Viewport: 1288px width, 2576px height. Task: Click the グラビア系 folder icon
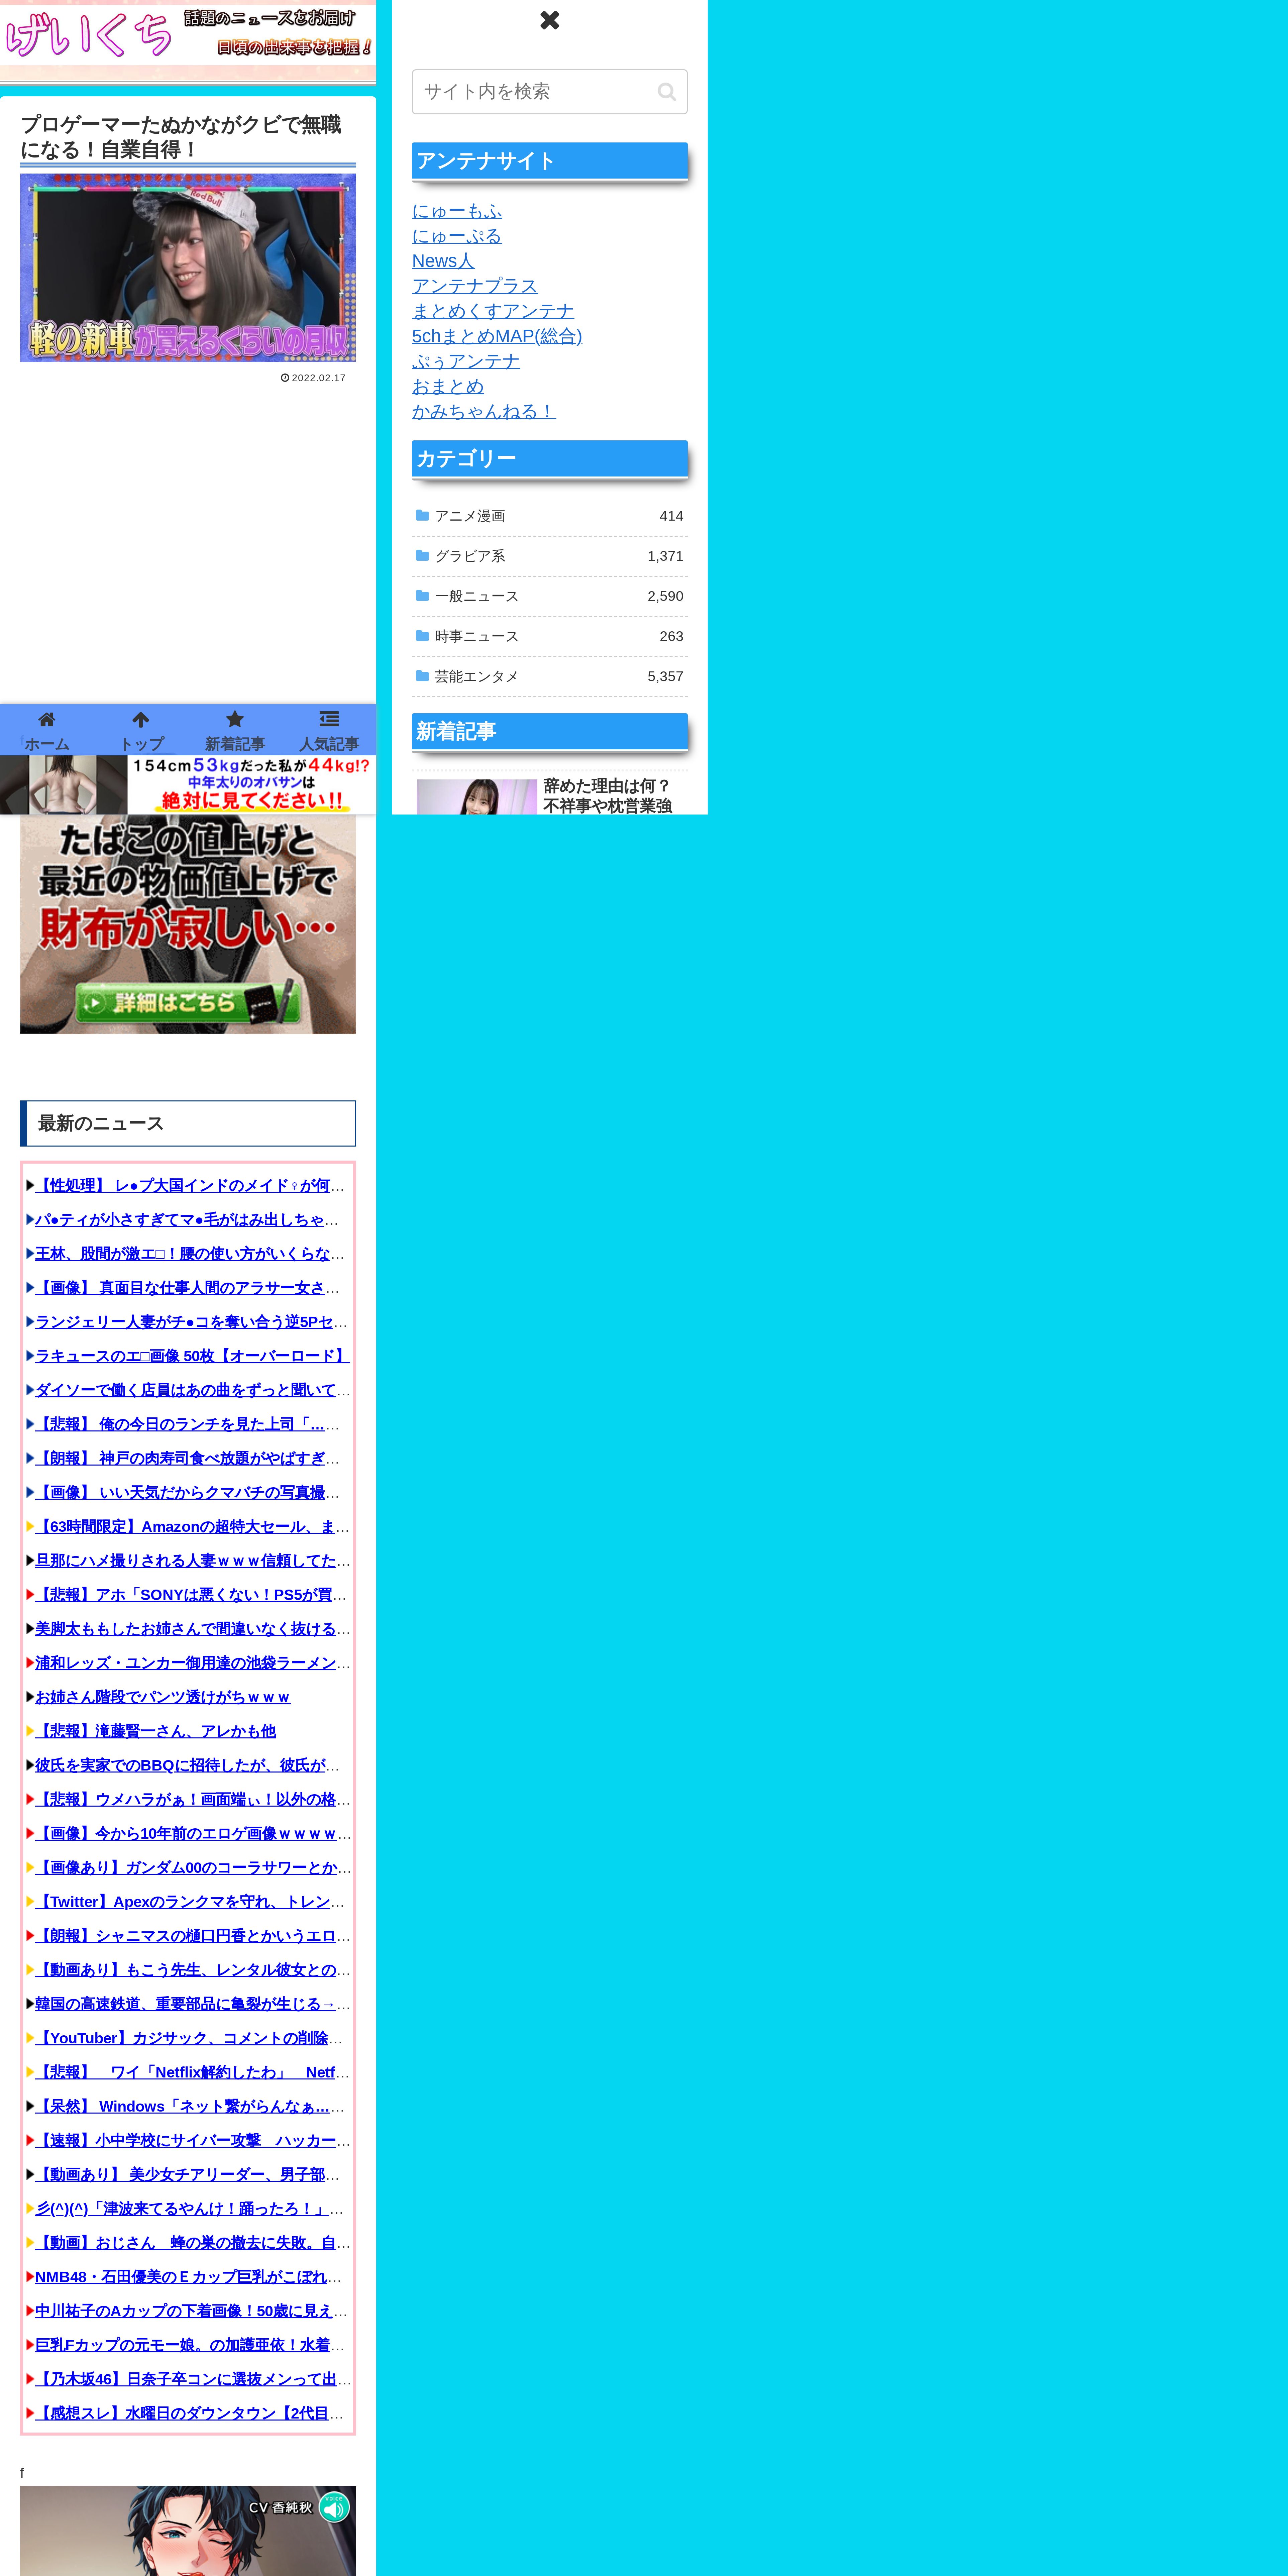point(422,556)
